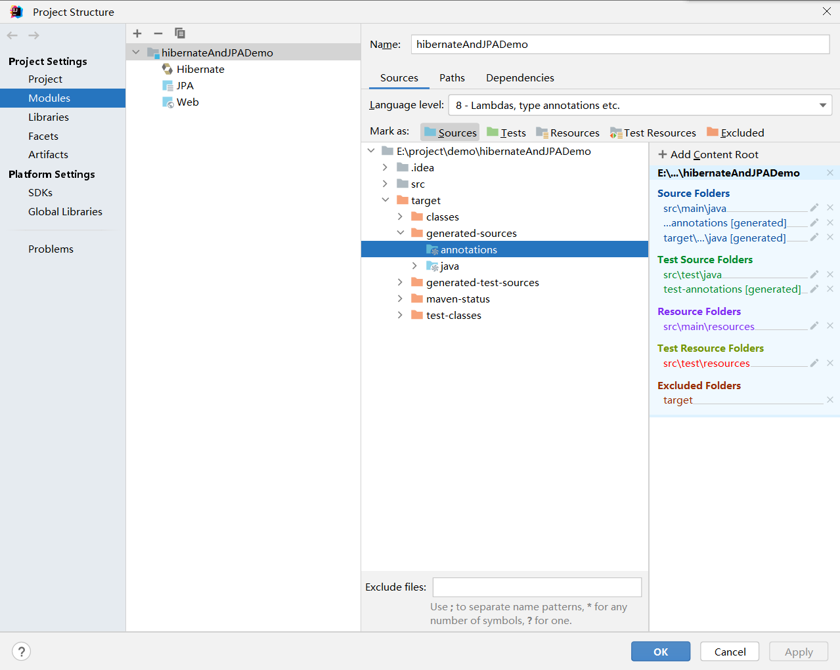840x670 pixels.
Task: Expand the java generated sources folder
Action: pos(414,266)
